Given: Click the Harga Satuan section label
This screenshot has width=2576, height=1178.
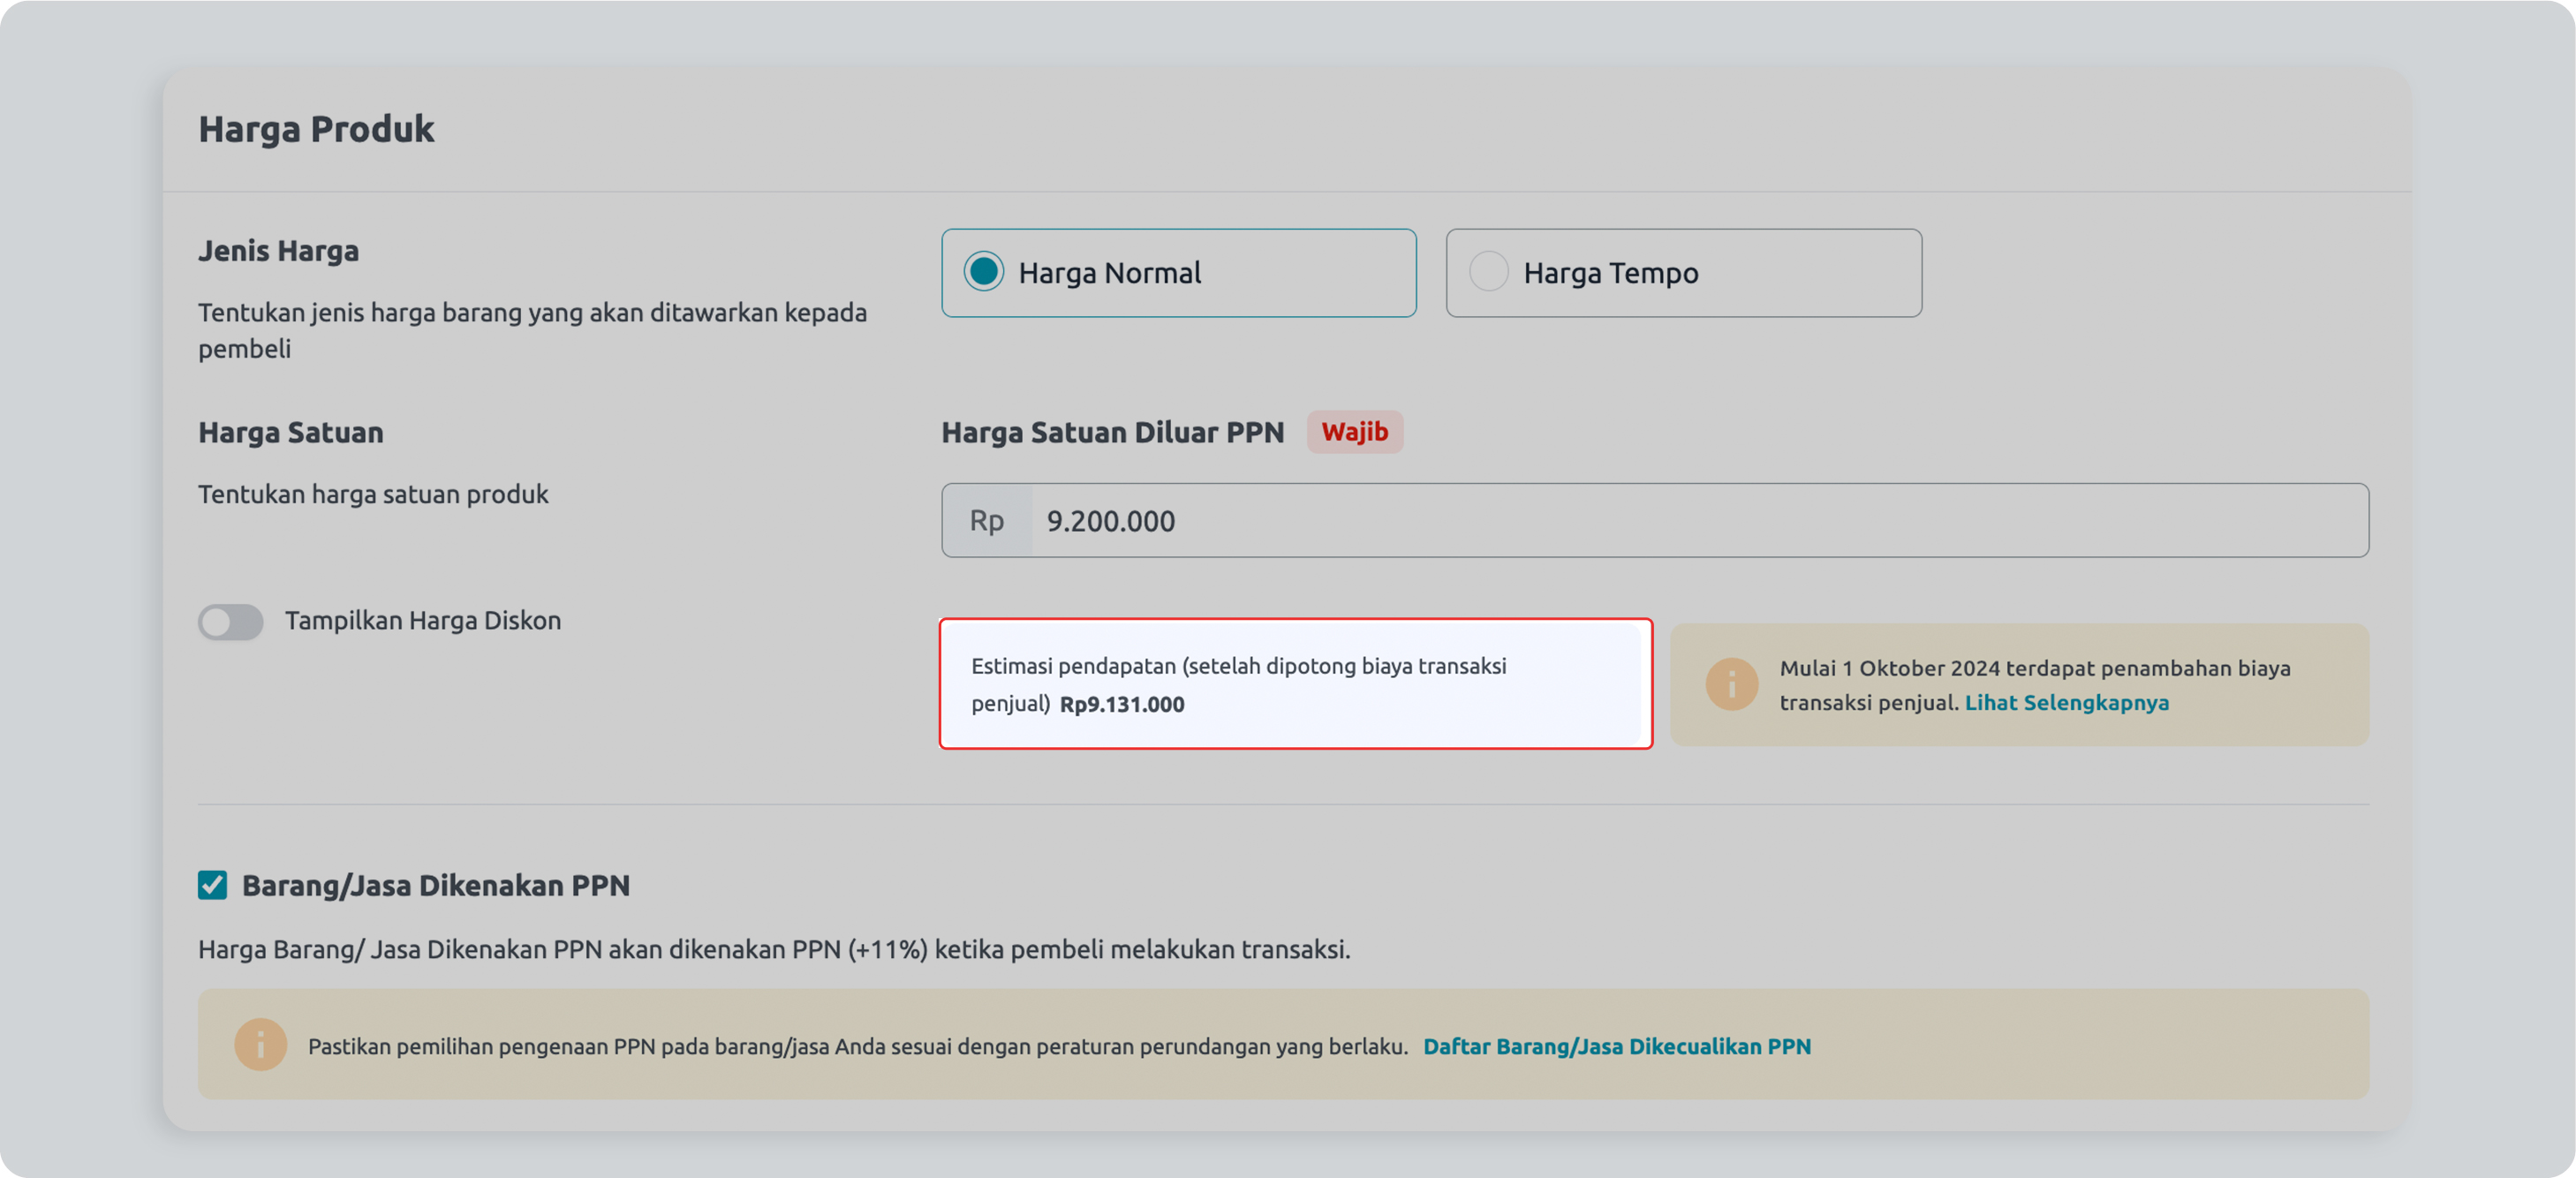Looking at the screenshot, I should tap(290, 432).
